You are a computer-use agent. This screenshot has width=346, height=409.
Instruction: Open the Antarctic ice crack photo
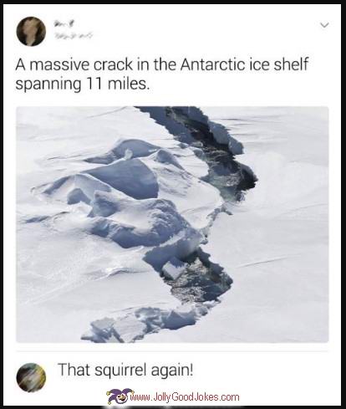(172, 224)
